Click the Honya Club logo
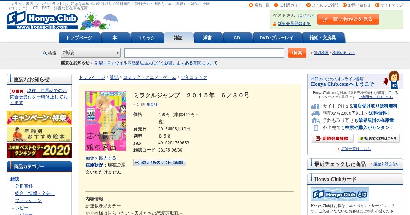The image size is (410, 215). pos(42,20)
